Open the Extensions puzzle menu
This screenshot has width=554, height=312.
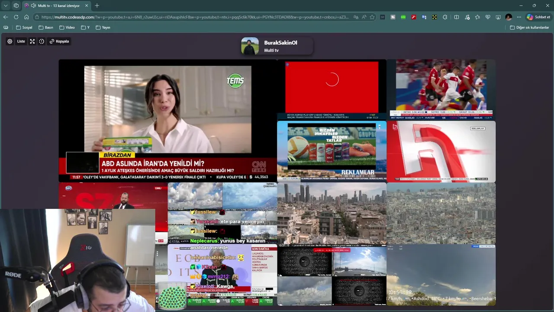click(x=445, y=17)
